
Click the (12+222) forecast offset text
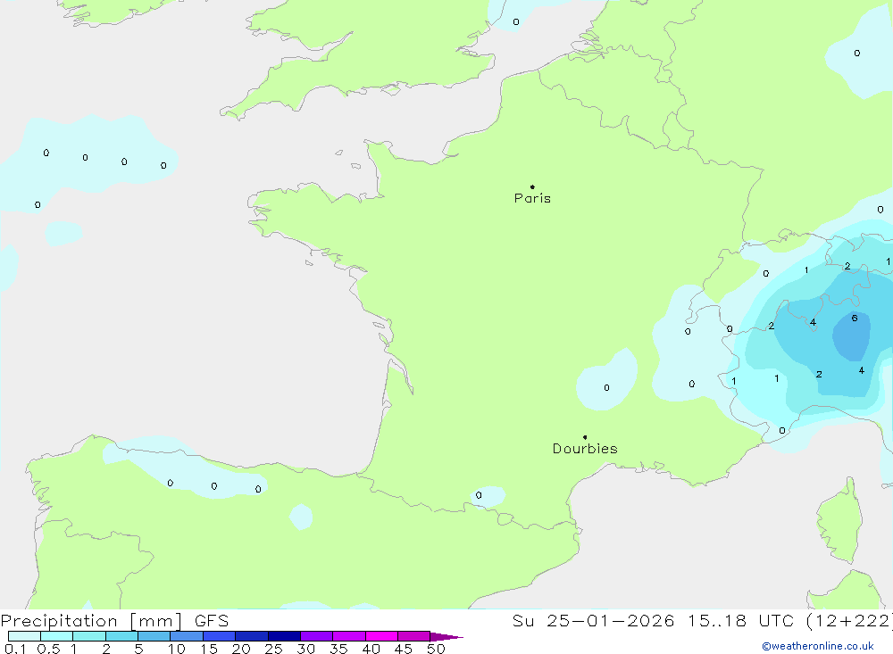coord(850,621)
